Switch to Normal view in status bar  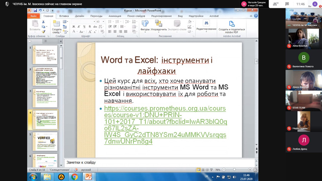(199, 170)
